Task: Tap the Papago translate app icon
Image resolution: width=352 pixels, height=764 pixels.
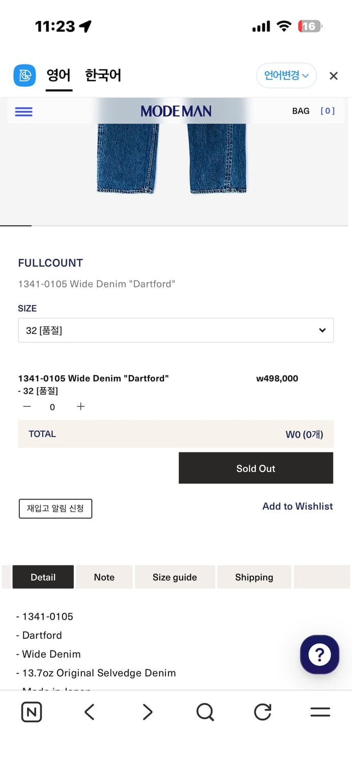Action: (x=24, y=76)
